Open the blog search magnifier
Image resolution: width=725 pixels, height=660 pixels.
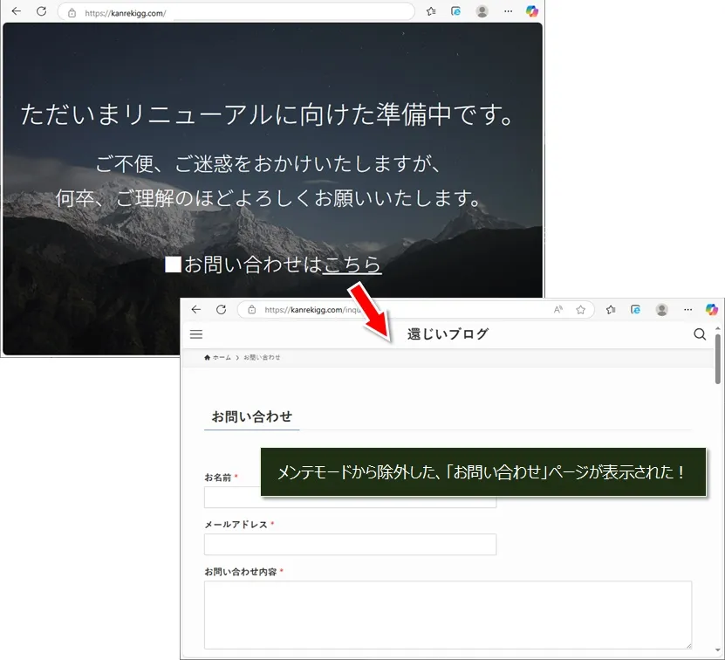pos(700,334)
